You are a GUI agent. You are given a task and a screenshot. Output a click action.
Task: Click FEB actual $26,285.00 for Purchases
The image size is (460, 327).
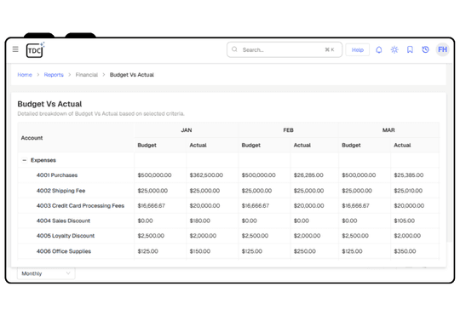coord(308,175)
